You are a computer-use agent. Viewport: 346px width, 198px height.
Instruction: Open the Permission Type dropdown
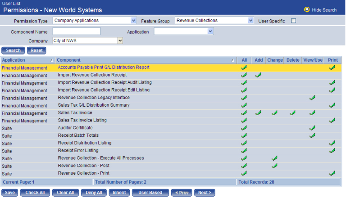pos(133,21)
